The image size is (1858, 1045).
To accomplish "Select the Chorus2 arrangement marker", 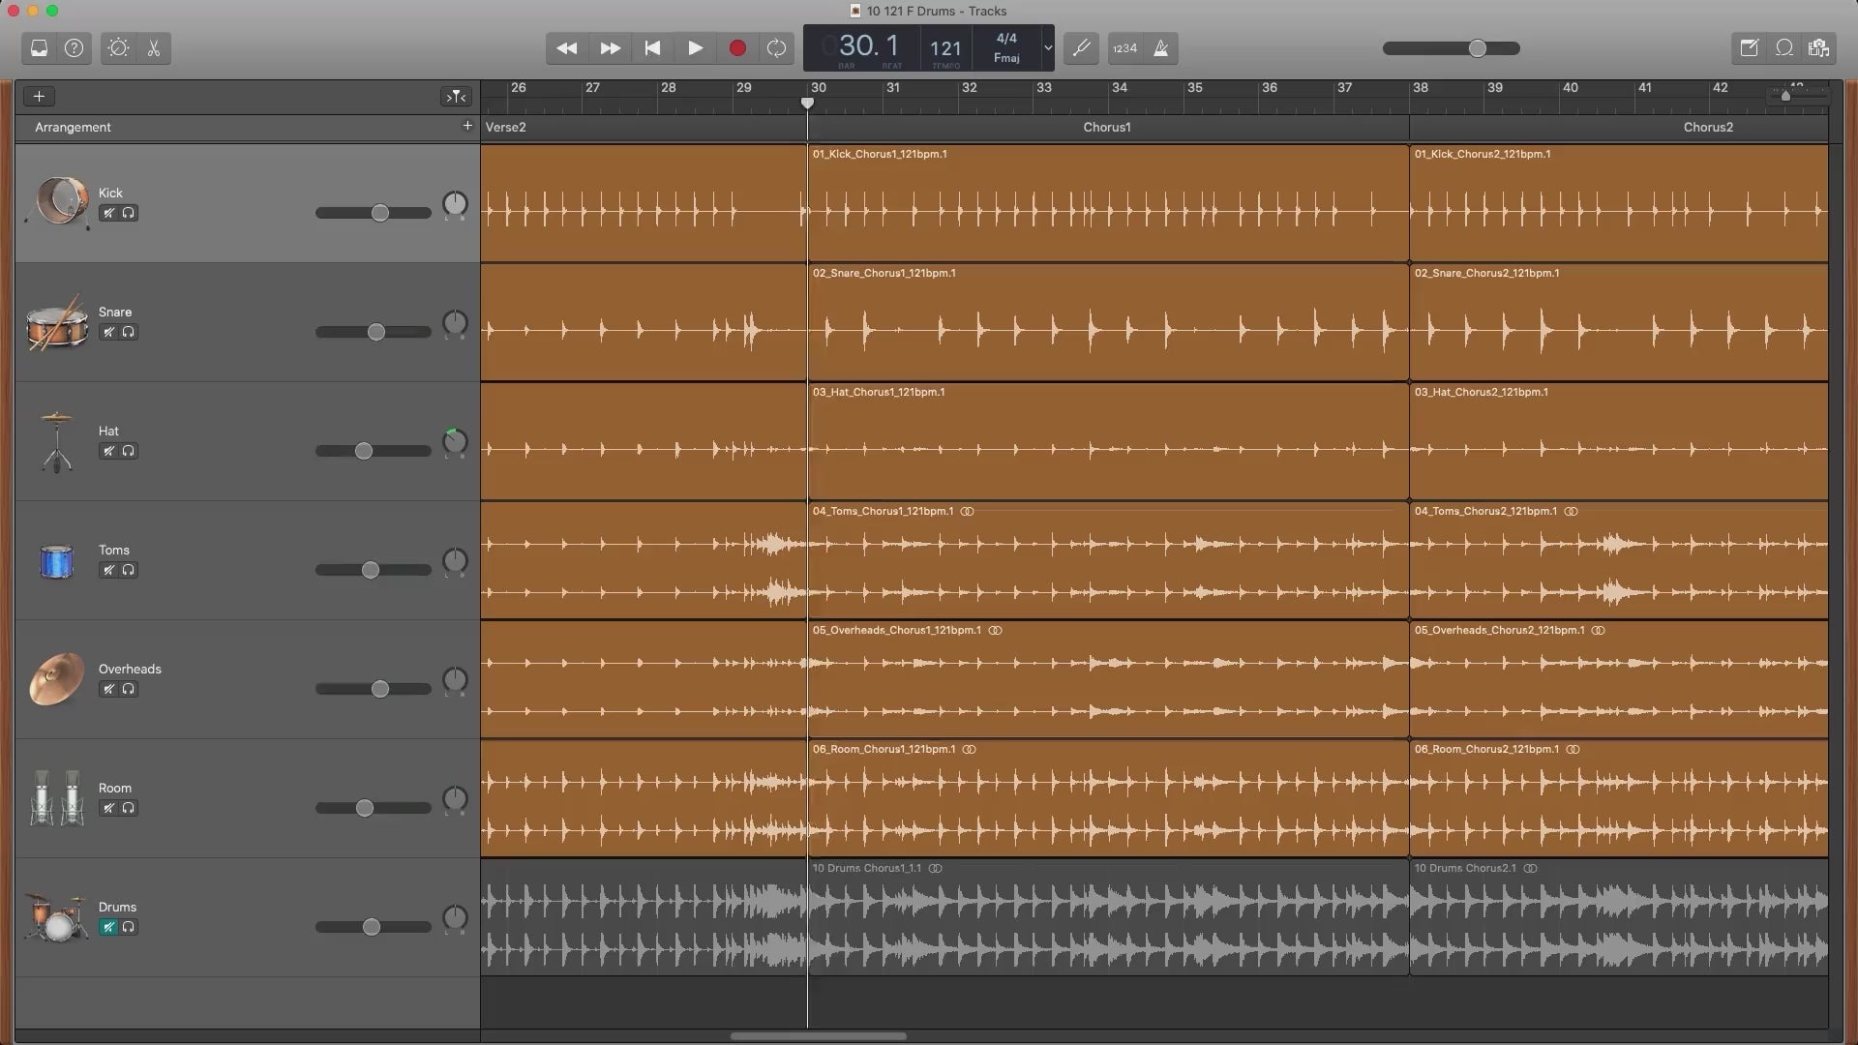I will click(x=1708, y=127).
